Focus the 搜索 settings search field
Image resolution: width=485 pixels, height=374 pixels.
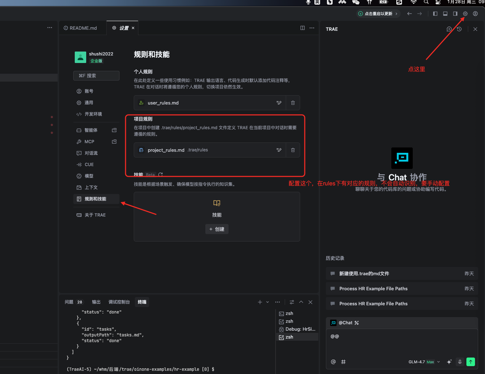coord(96,76)
